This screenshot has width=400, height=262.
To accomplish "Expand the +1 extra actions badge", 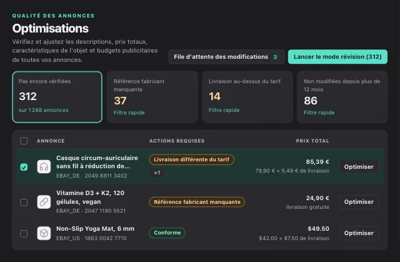I will (x=157, y=173).
